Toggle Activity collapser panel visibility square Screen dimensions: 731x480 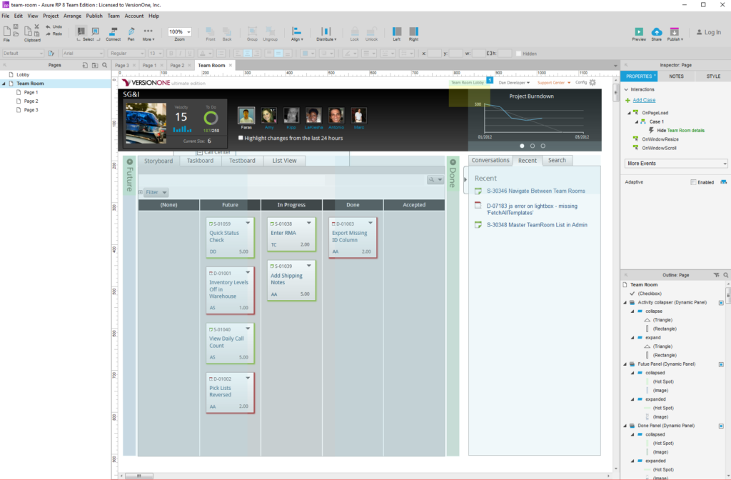721,303
